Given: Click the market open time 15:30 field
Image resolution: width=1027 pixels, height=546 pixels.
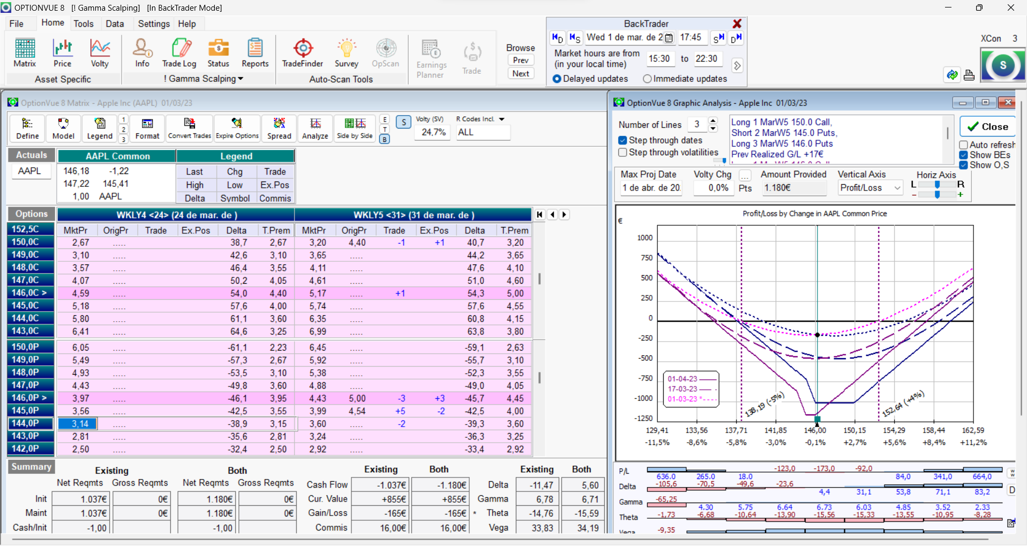Looking at the screenshot, I should click(659, 59).
